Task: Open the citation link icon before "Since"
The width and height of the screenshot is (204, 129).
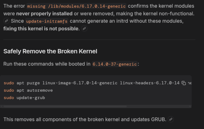Action: (x=6, y=21)
